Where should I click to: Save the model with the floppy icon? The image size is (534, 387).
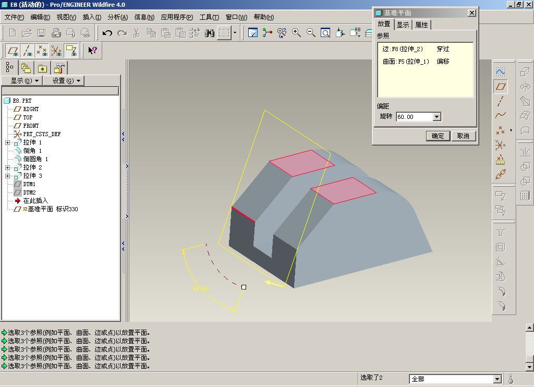point(41,33)
